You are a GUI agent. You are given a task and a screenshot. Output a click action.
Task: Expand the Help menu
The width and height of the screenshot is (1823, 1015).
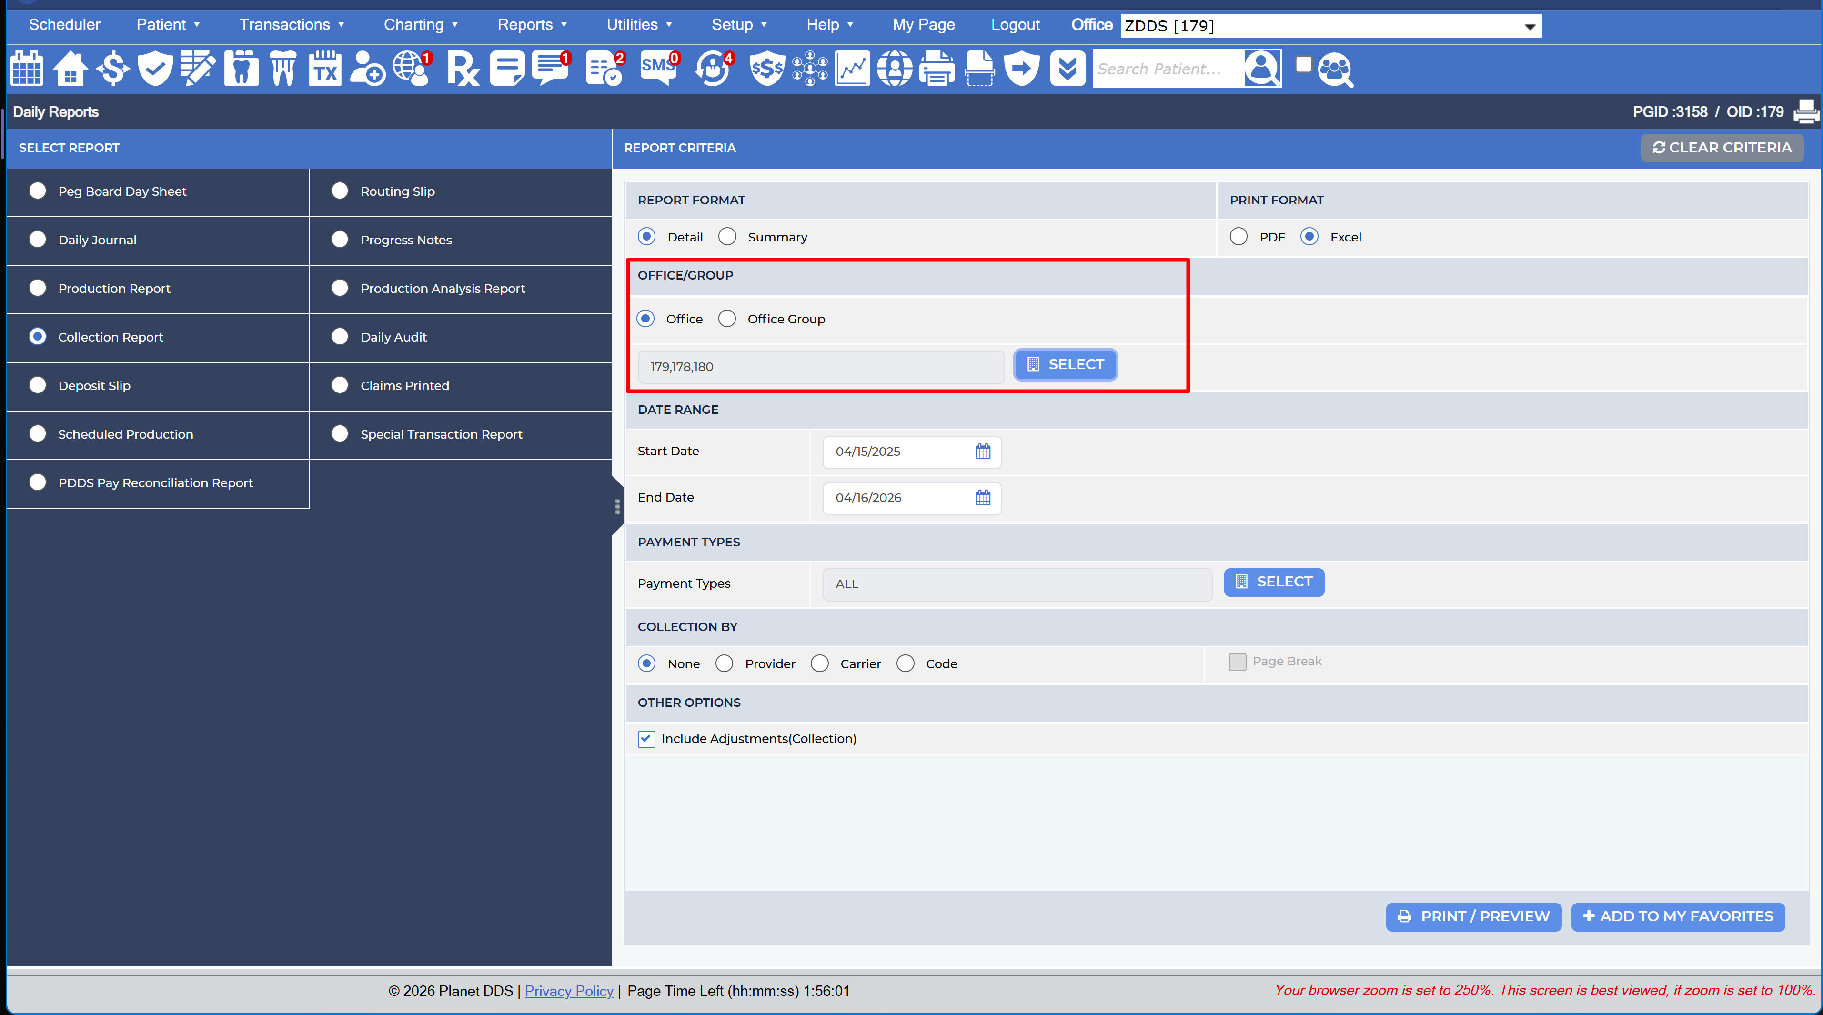(x=829, y=25)
